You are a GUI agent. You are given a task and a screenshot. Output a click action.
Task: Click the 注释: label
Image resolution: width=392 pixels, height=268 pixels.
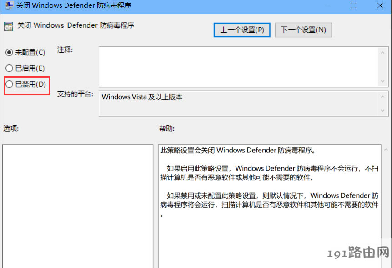click(x=65, y=50)
